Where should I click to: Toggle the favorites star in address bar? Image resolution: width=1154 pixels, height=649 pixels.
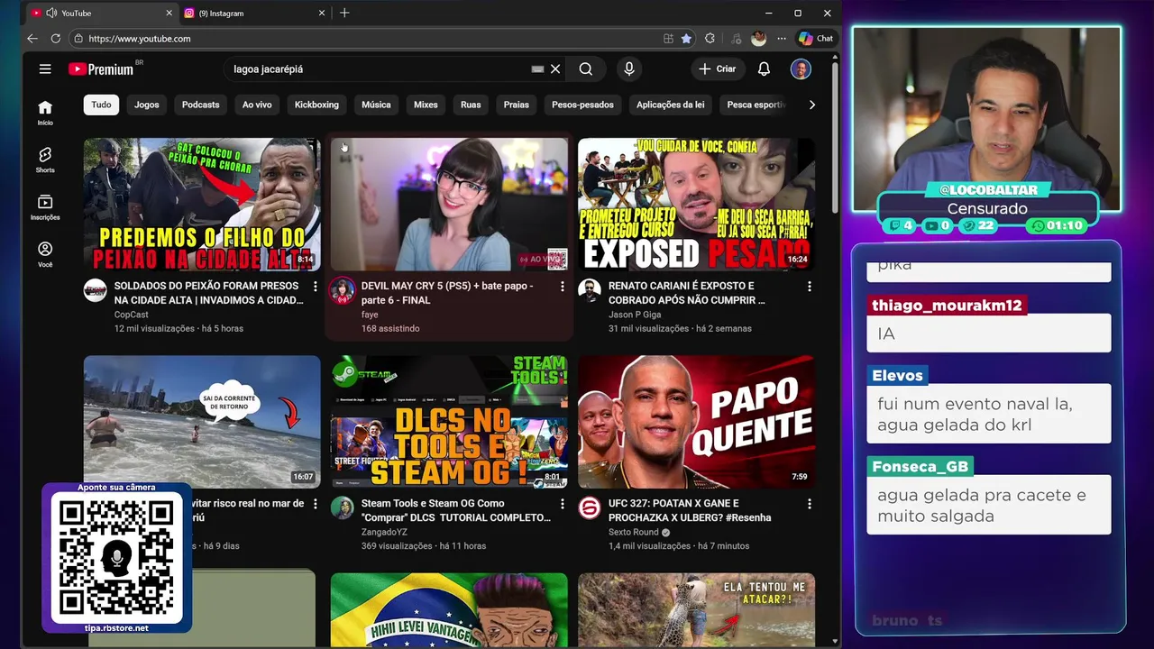point(687,39)
